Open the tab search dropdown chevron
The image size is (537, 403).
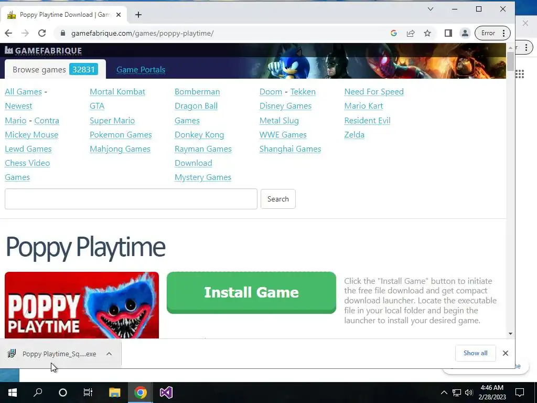tap(431, 9)
